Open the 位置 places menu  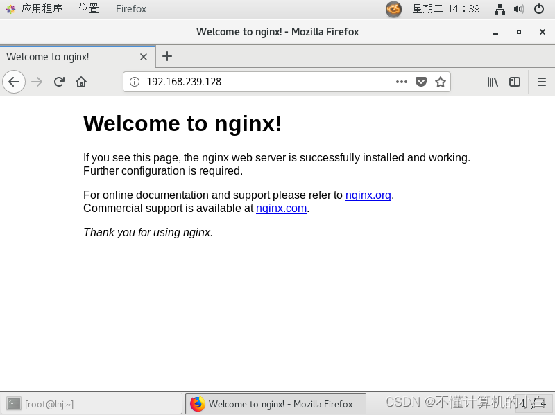[89, 8]
